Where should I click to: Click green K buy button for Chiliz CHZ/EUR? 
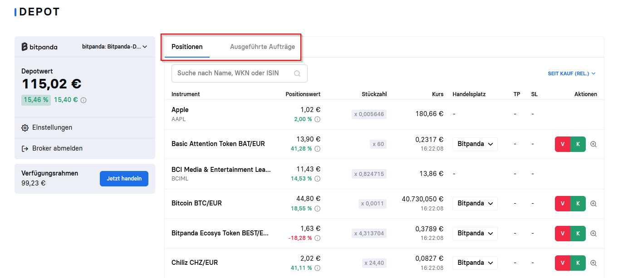pos(578,263)
